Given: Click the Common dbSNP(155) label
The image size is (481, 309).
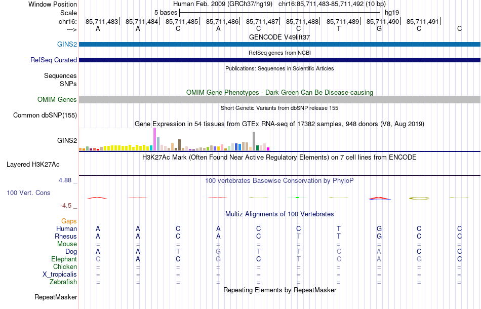Looking at the screenshot, I should click(x=45, y=115).
